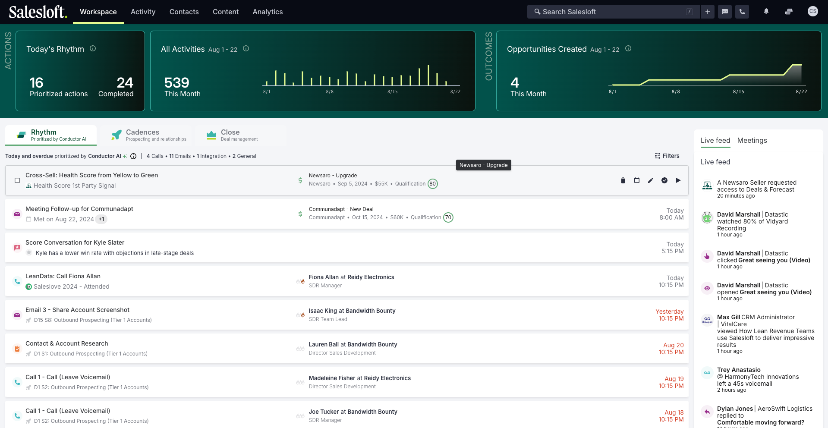The image size is (828, 428).
Task: Open the Activity menu
Action: [143, 12]
